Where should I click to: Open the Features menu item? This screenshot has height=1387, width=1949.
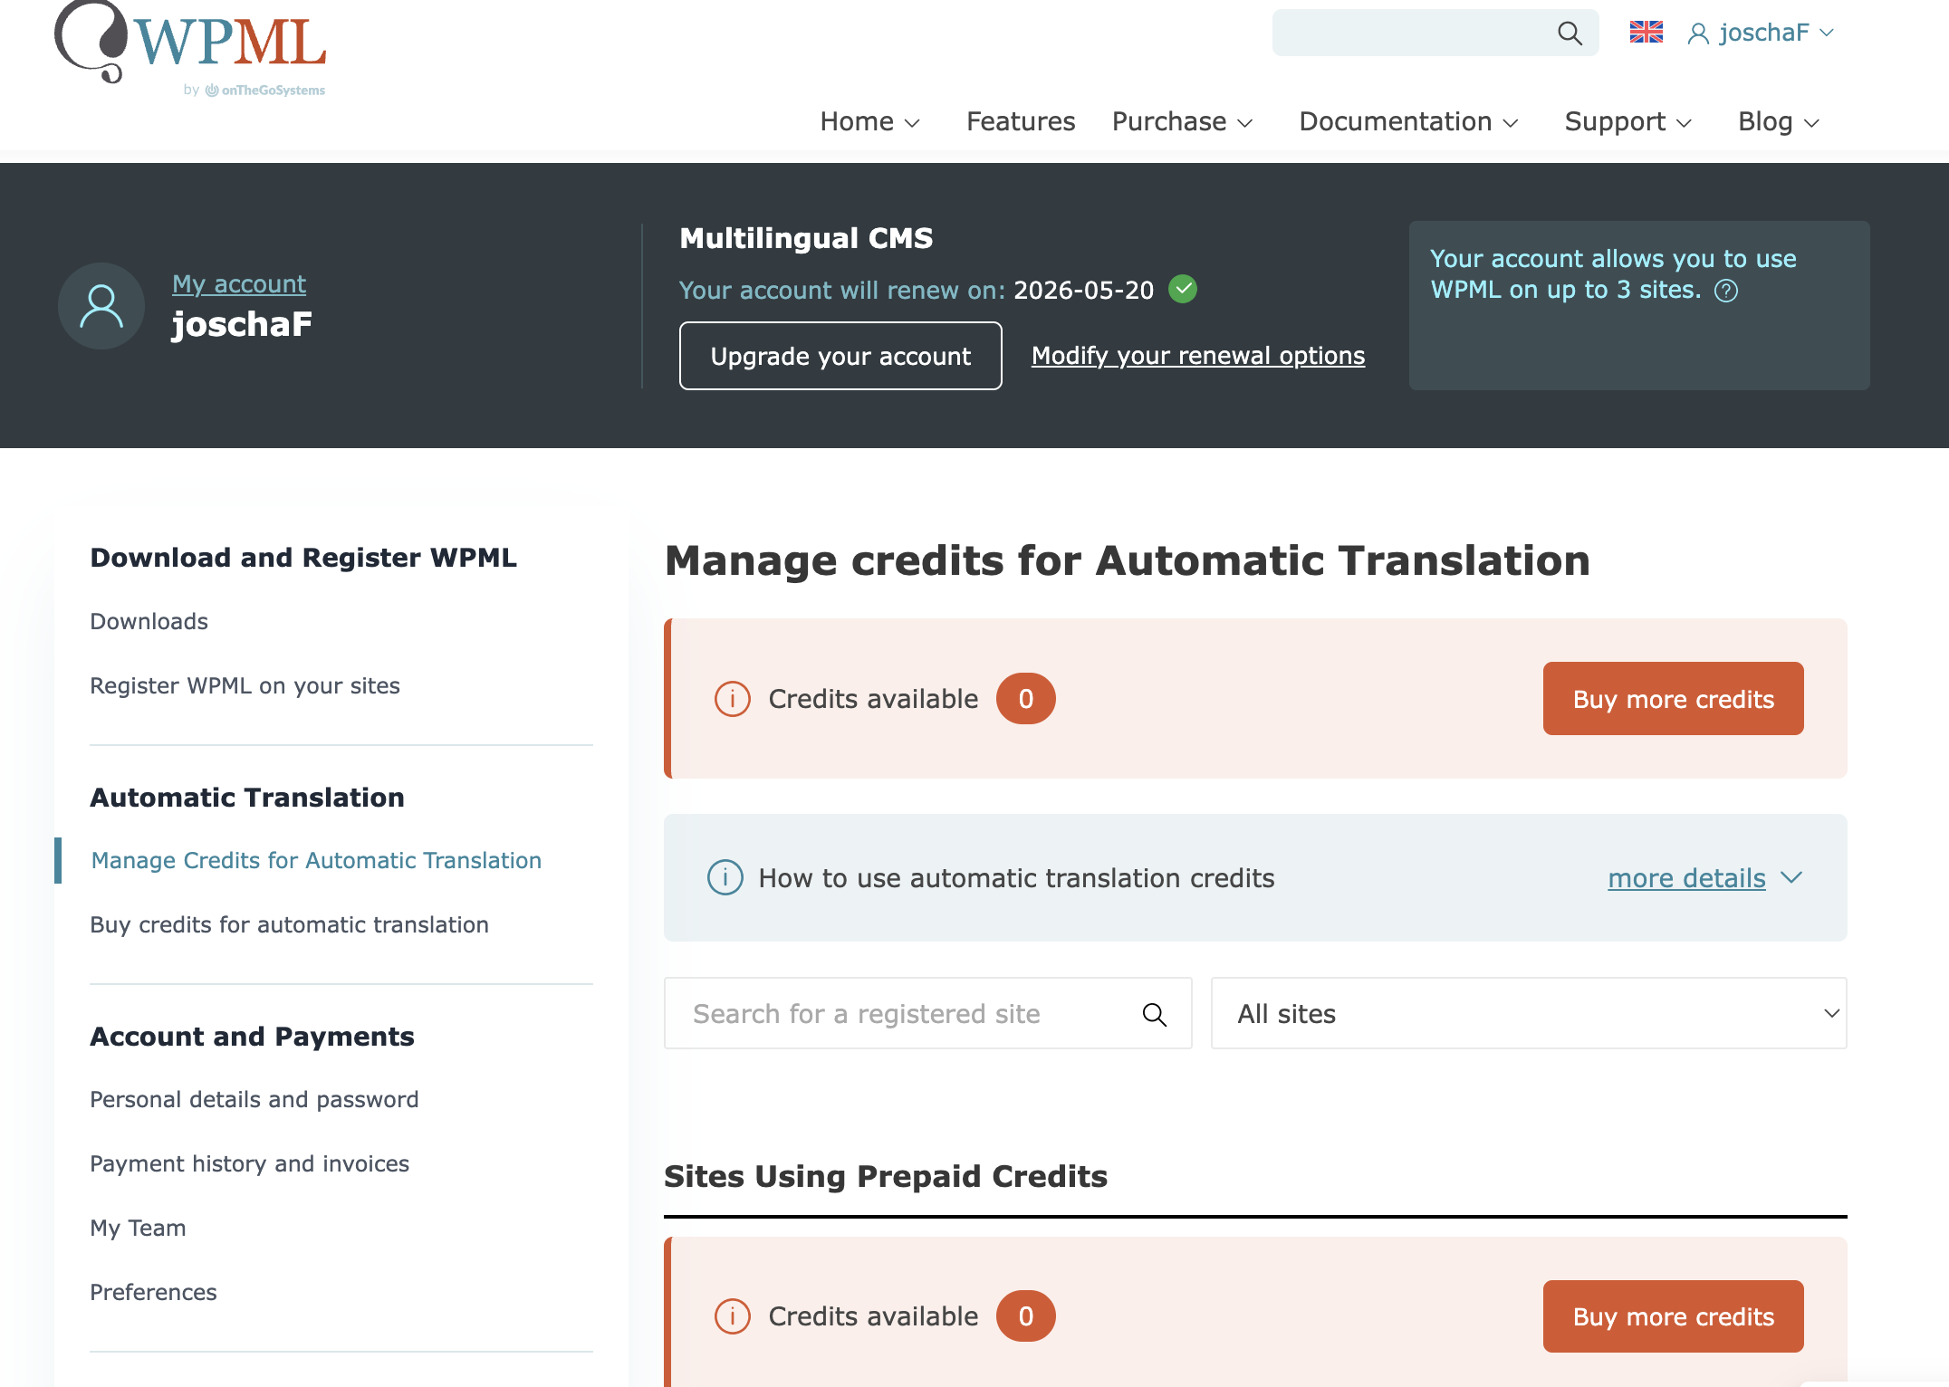[x=1021, y=121]
